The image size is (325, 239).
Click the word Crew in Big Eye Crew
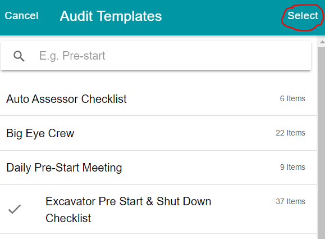click(61, 133)
